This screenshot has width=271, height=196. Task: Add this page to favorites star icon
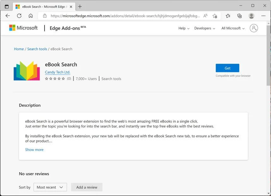click(x=215, y=16)
